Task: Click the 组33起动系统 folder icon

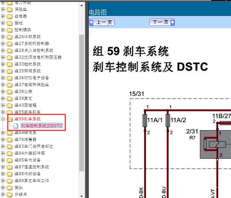Action: point(10,64)
